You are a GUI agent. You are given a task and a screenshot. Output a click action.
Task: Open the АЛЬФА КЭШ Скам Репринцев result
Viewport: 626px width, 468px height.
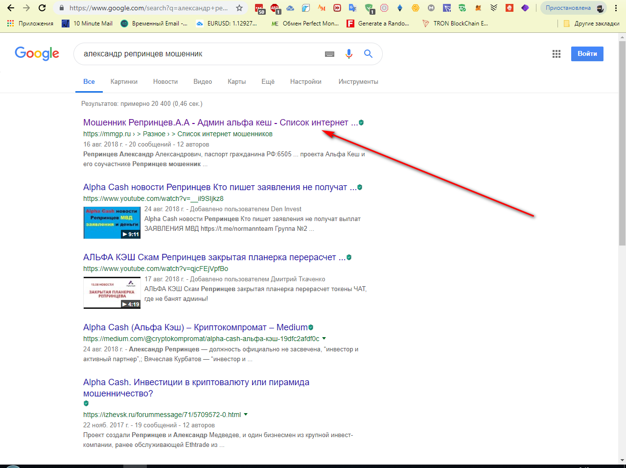click(214, 257)
